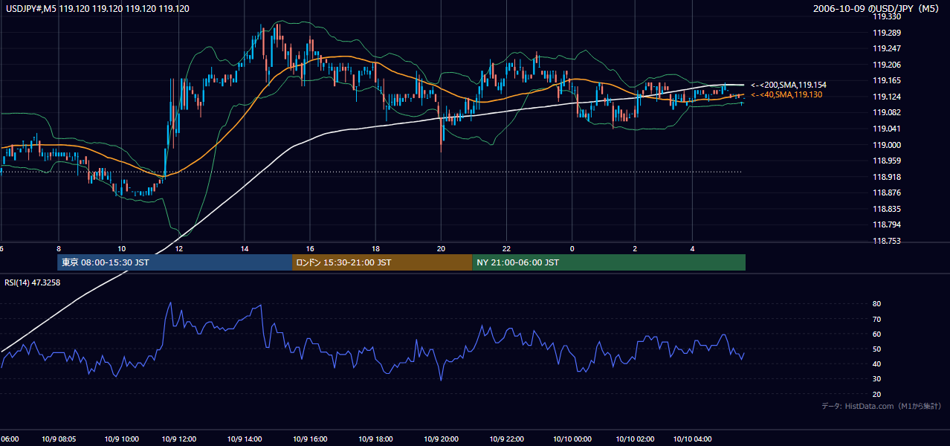Click price axis value 118.835
This screenshot has height=446, width=950.
pos(887,209)
